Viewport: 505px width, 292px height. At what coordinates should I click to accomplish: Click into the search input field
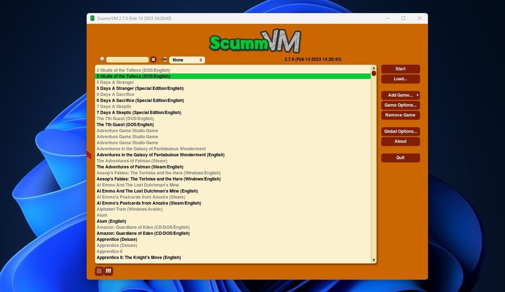127,60
